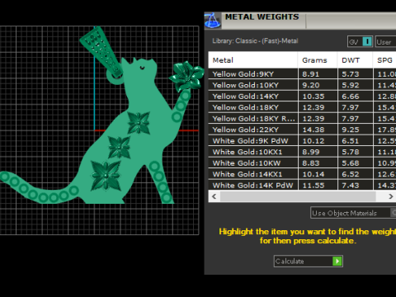Click the 9.25 DWT value
Viewport: 396px width, 297px height.
[351, 130]
